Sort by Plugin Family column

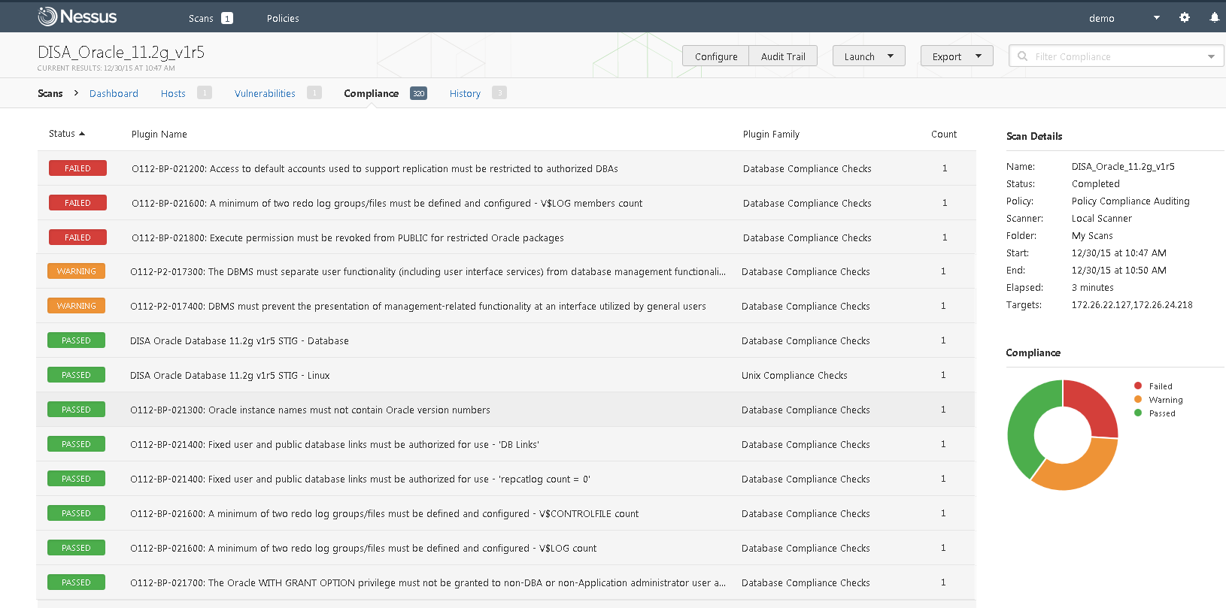click(x=771, y=134)
